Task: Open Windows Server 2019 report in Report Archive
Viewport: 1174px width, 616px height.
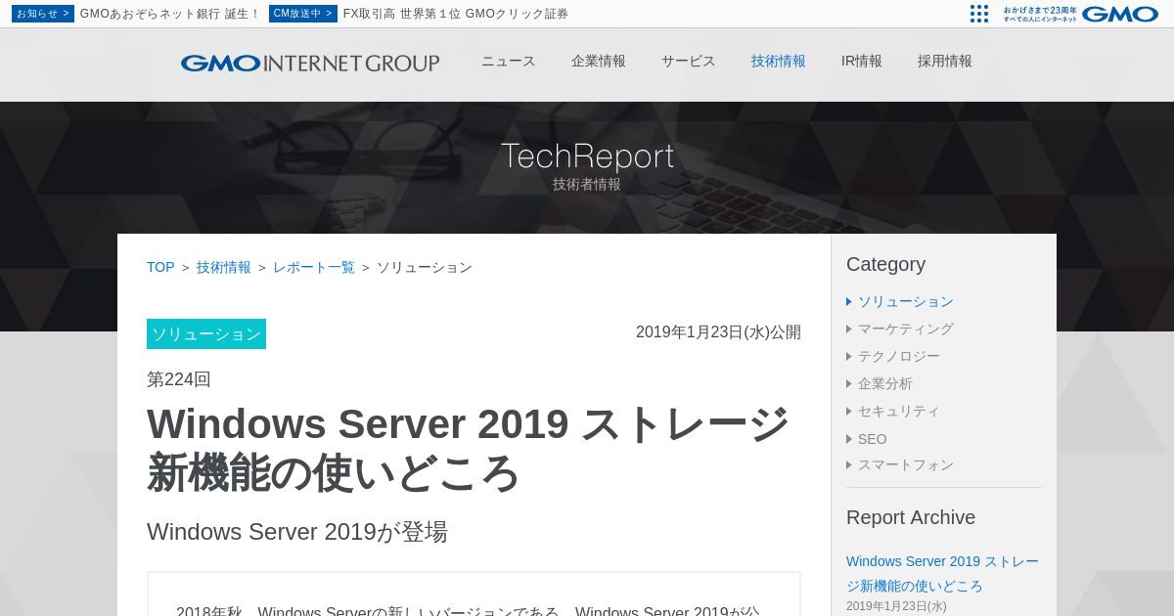Action: click(942, 573)
